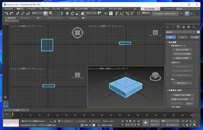Click Edit Named Selection Sets icon
This screenshot has height=130, width=203.
[139, 13]
